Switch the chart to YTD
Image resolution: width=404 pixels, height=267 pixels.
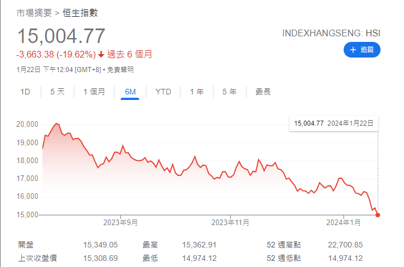(x=163, y=92)
